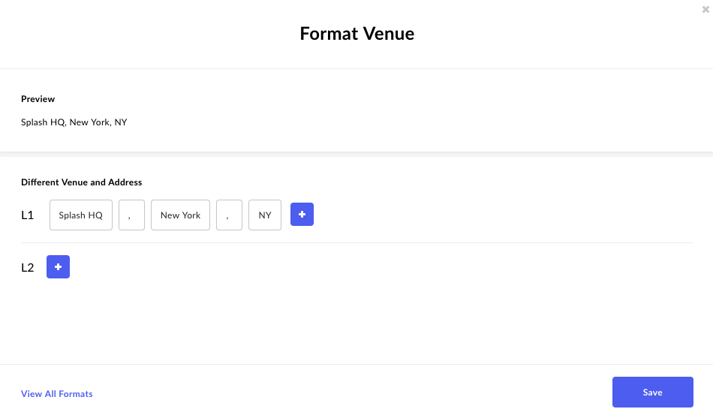This screenshot has height=412, width=713.
Task: Select the New York city token
Action: tap(181, 215)
